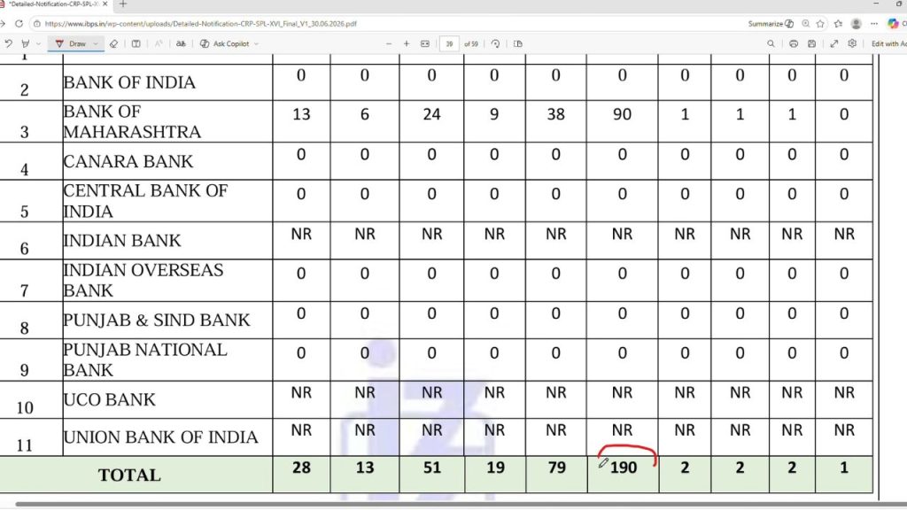This screenshot has width=907, height=510.
Task: Print the PDF document icon
Action: [794, 44]
